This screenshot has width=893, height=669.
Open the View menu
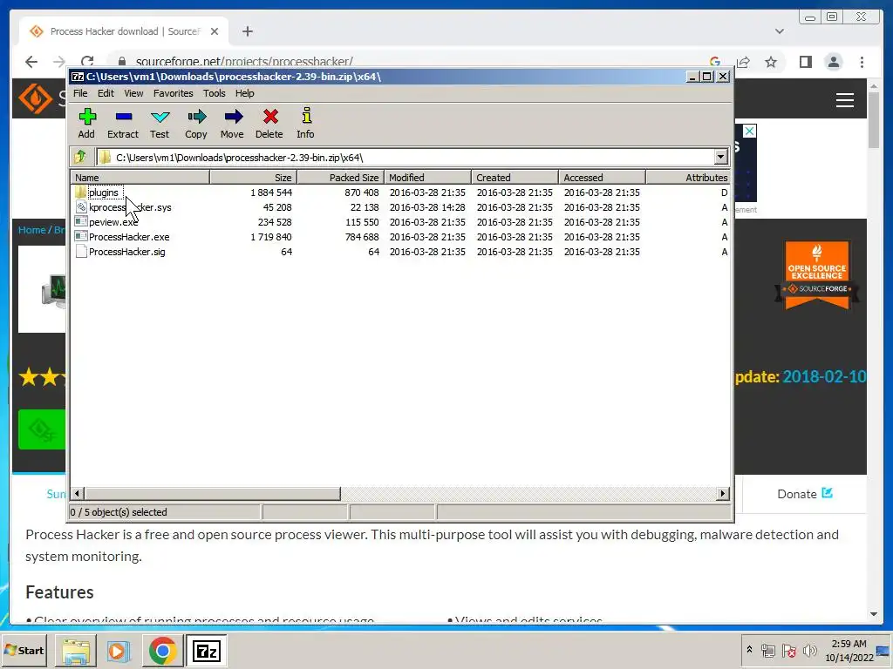pos(133,93)
